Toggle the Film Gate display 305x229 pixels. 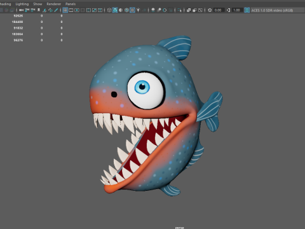click(x=71, y=10)
